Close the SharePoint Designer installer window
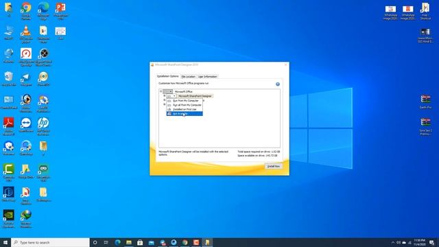Screen dimensions: 439x247 (x=285, y=64)
